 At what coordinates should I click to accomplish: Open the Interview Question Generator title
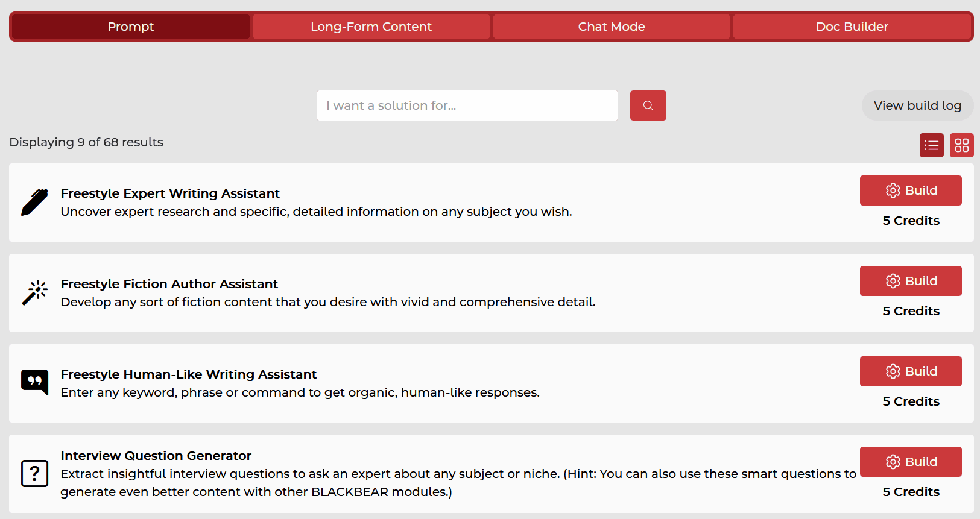[x=156, y=456]
